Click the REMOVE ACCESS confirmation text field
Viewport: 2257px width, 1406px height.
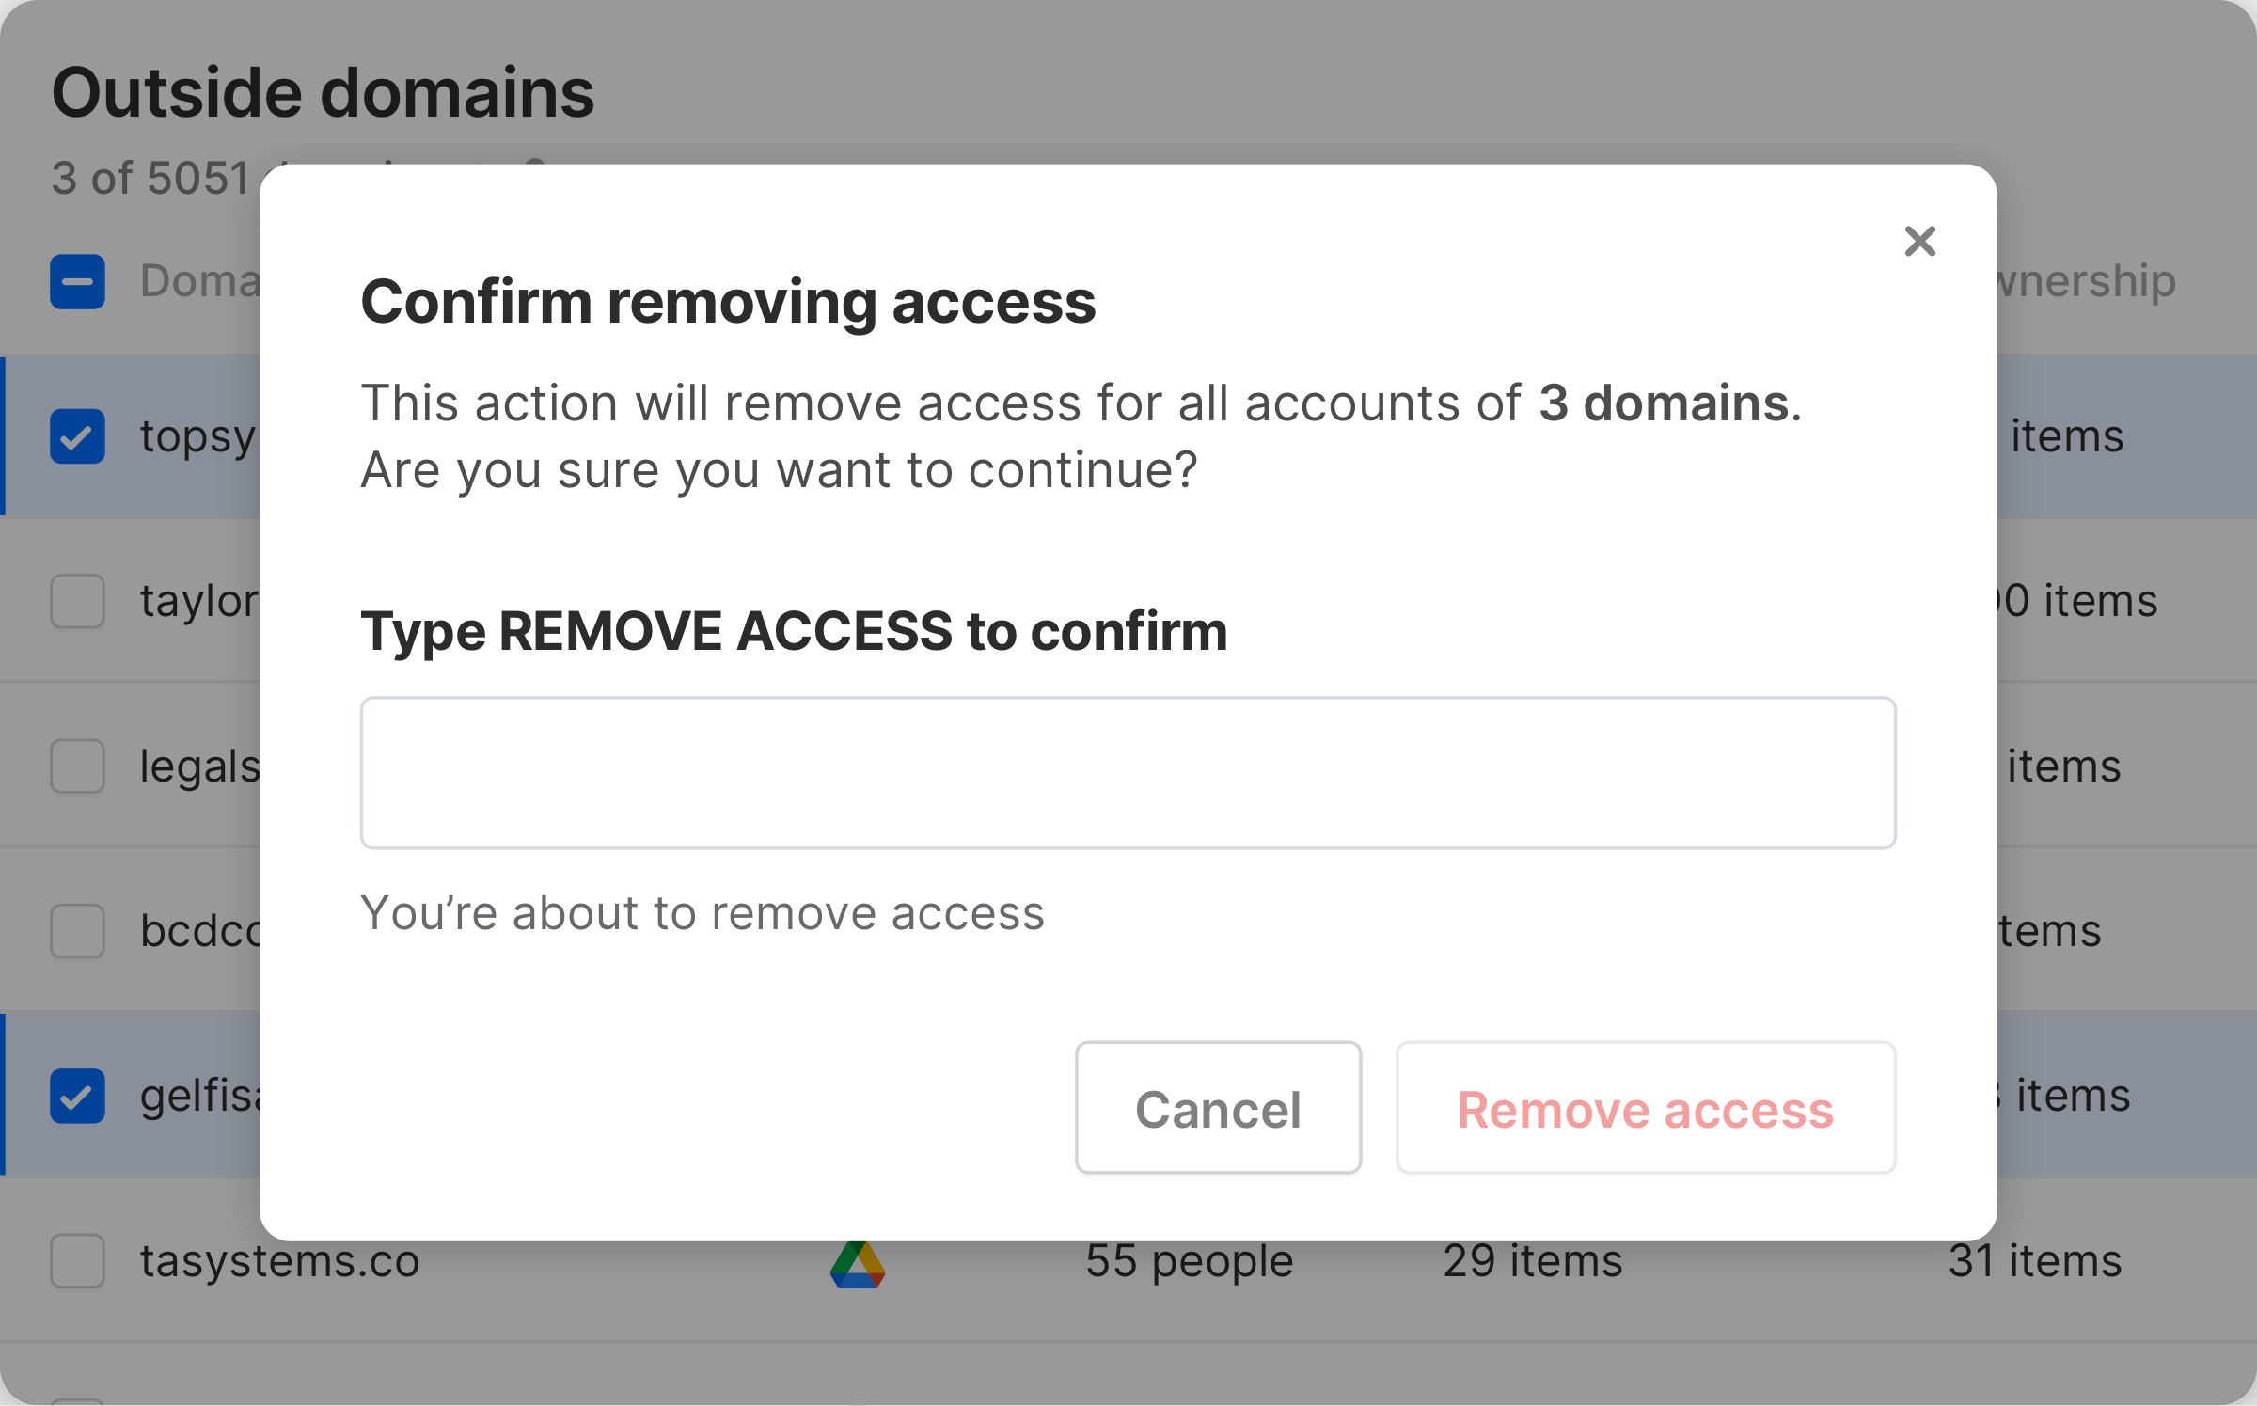1127,771
